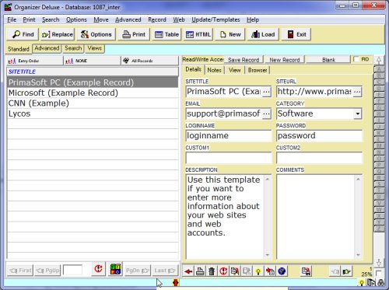Open SITEURL field ellipsis button
Screen dimensions: 389x290
pos(357,92)
